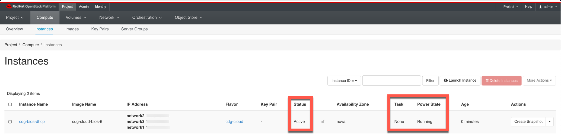Viewport: 561px width, 134px height.
Task: Click the Red Hat OpenStack Platform logo
Action: tap(31, 7)
